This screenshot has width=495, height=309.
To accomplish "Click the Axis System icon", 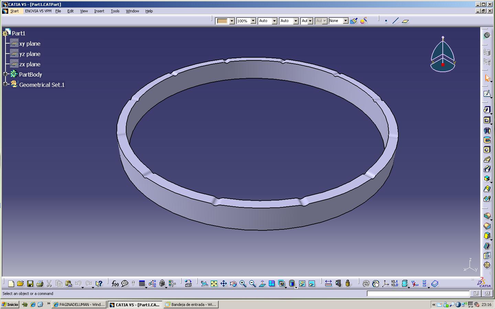I will (385, 284).
